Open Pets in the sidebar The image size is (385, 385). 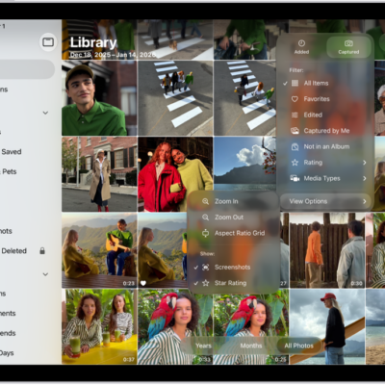tap(9, 171)
